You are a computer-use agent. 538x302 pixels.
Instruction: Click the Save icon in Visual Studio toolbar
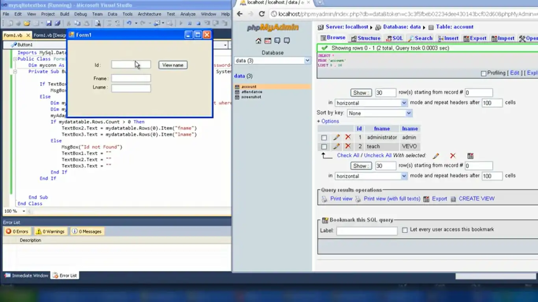tap(49, 24)
